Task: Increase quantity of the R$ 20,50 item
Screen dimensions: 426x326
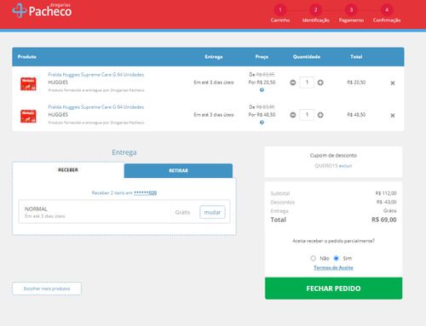Action: click(x=320, y=83)
